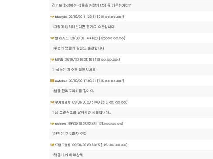Click the comment mentioning 강원도 춘천합니다
This screenshot has width=213, height=159.
coord(131,48)
